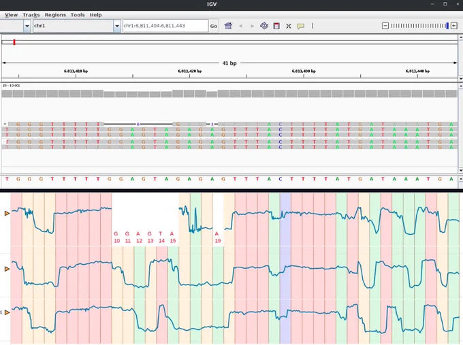Click the 41 bp ruler span label

pyautogui.click(x=229, y=63)
